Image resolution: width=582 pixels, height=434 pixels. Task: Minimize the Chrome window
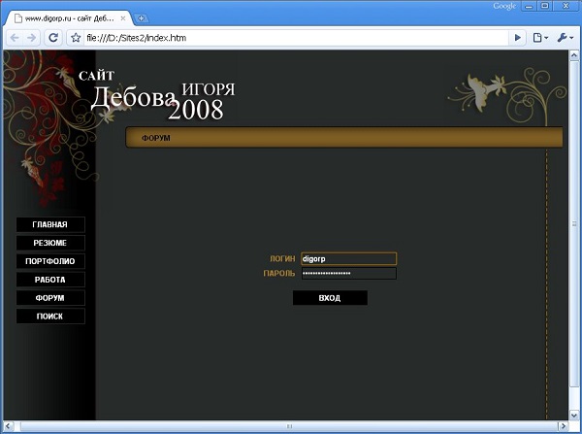click(532, 7)
